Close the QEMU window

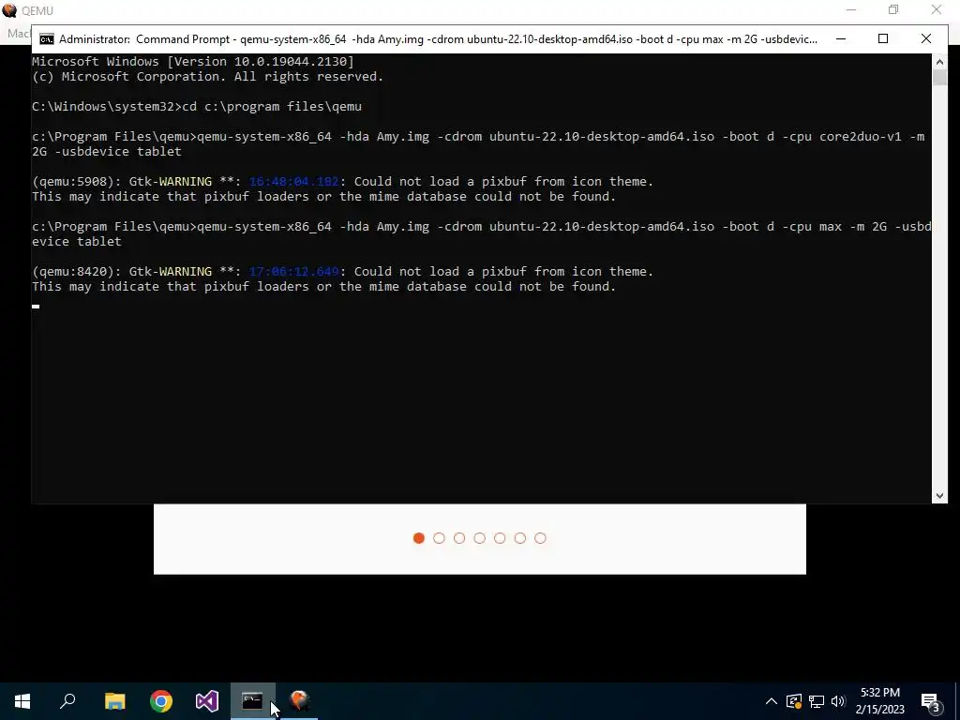[x=937, y=9]
